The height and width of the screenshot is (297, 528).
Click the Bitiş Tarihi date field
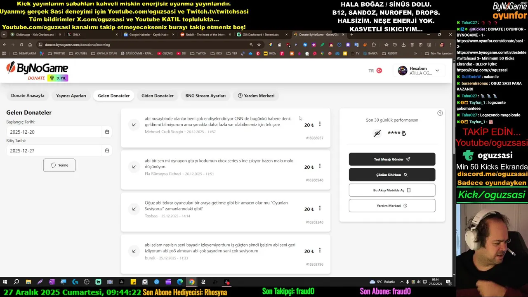(x=54, y=151)
